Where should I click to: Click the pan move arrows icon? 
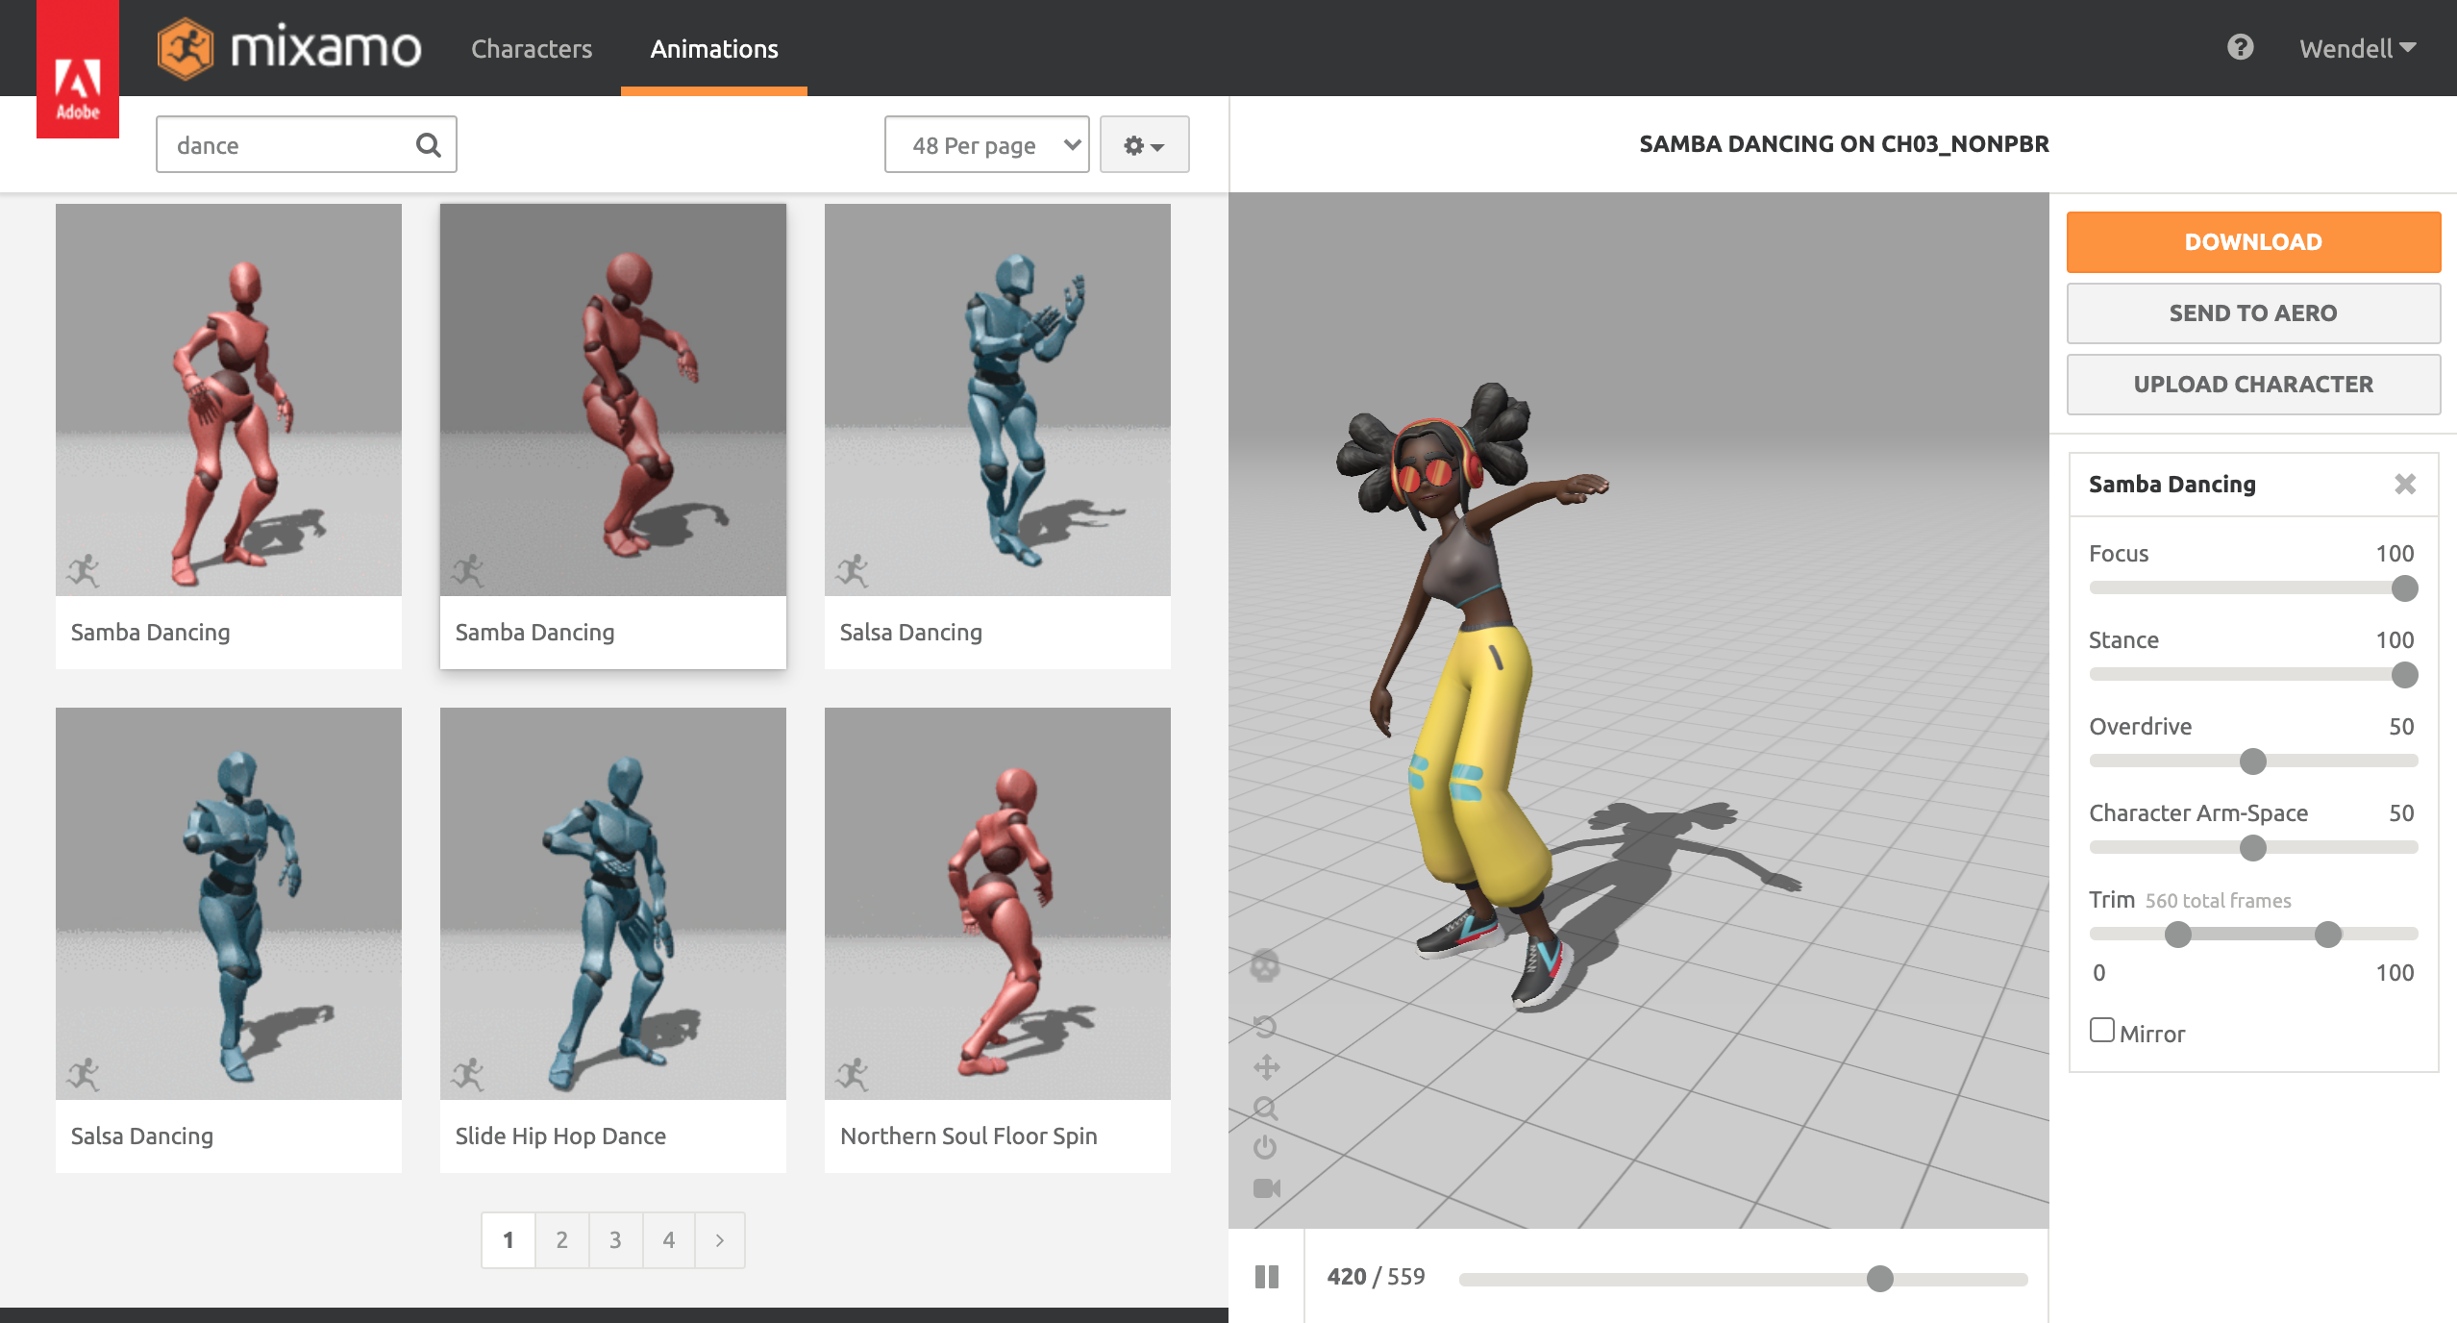(x=1266, y=1067)
